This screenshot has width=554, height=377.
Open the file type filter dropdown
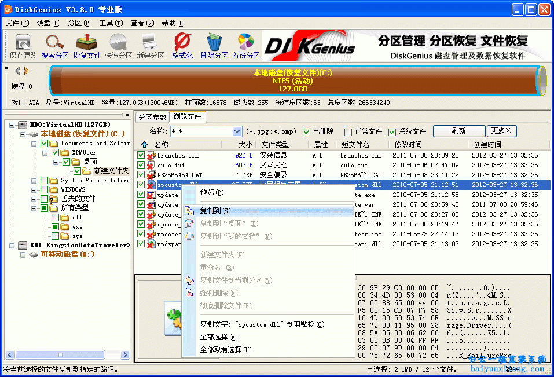pyautogui.click(x=237, y=131)
